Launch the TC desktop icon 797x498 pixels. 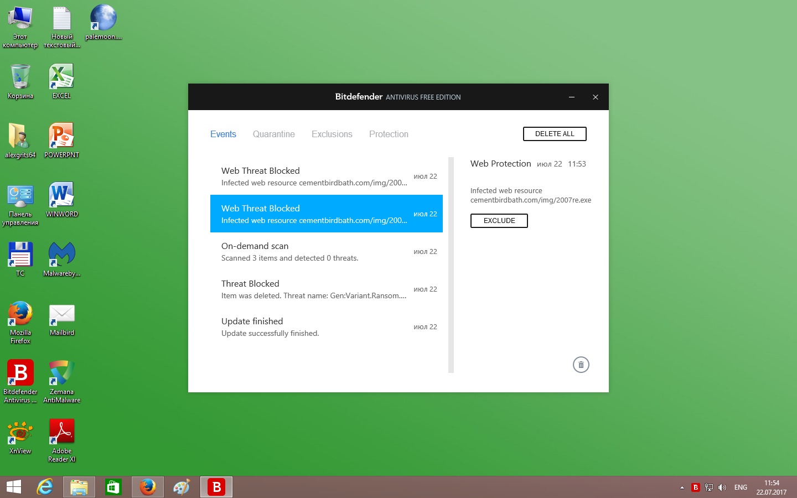point(20,260)
